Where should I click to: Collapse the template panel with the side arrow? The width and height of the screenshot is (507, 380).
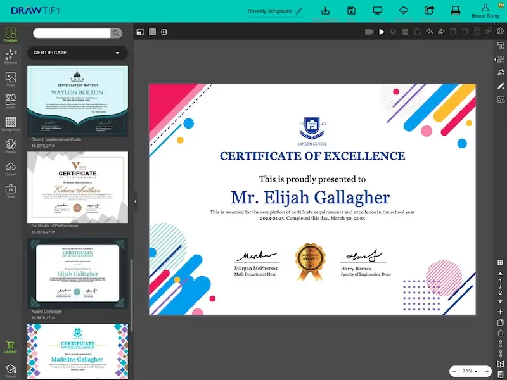coord(135,201)
